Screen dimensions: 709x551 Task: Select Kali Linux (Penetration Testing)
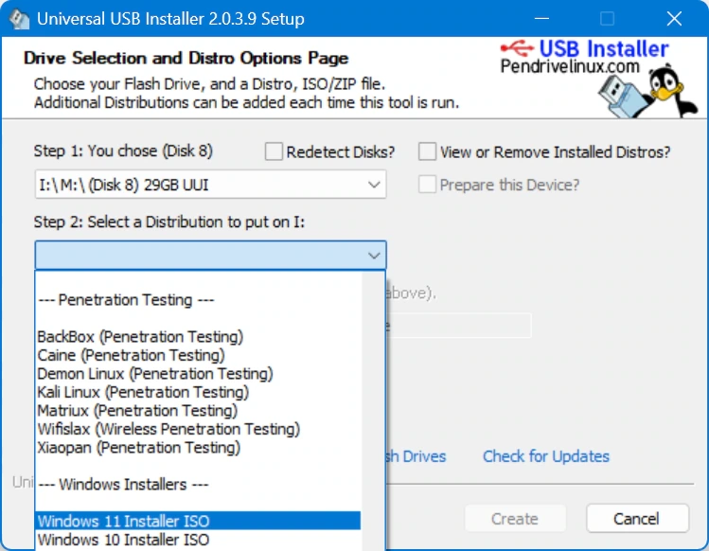click(x=199, y=392)
